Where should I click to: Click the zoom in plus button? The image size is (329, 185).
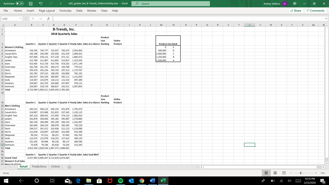316,173
